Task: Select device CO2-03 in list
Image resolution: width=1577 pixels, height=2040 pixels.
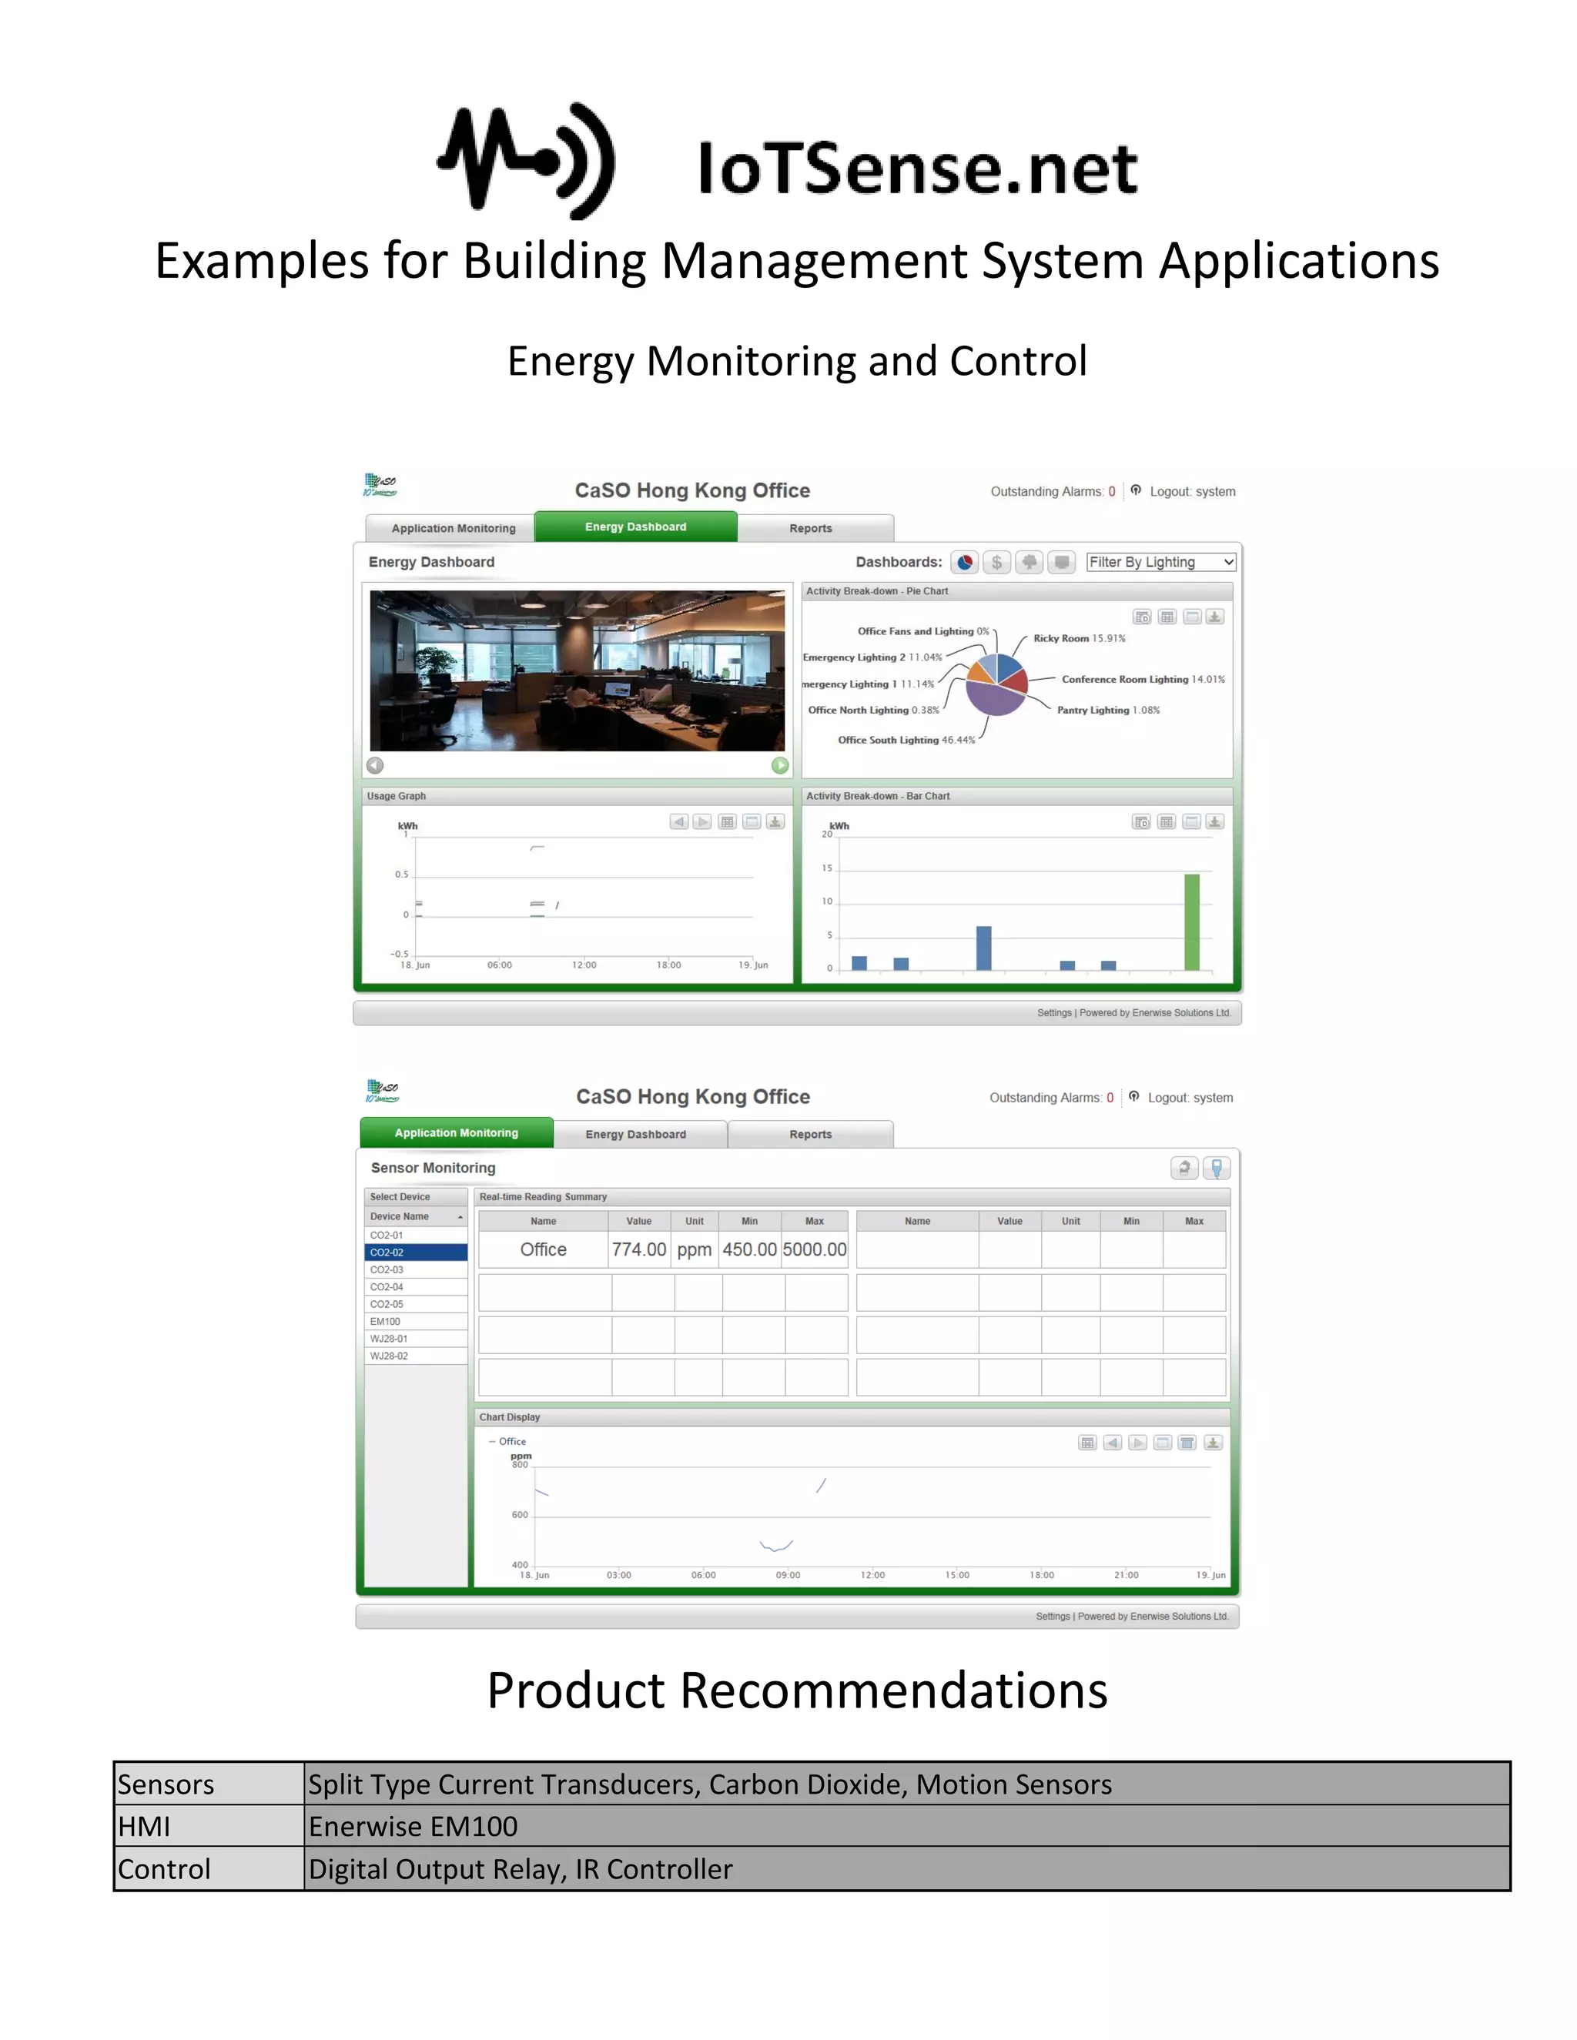Action: pos(416,1269)
